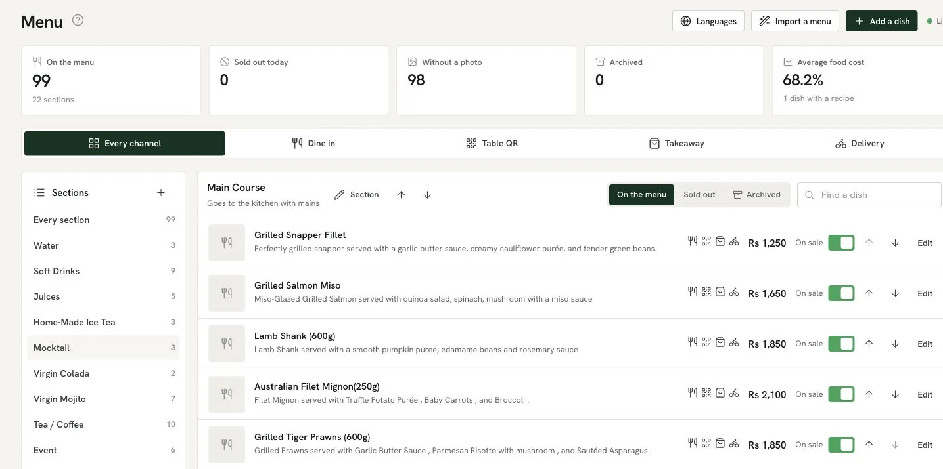Show Archived dishes filter
Image resolution: width=943 pixels, height=469 pixels.
(x=757, y=195)
